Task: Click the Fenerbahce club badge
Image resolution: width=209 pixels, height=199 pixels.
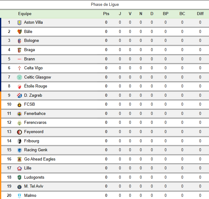Action: [19, 114]
